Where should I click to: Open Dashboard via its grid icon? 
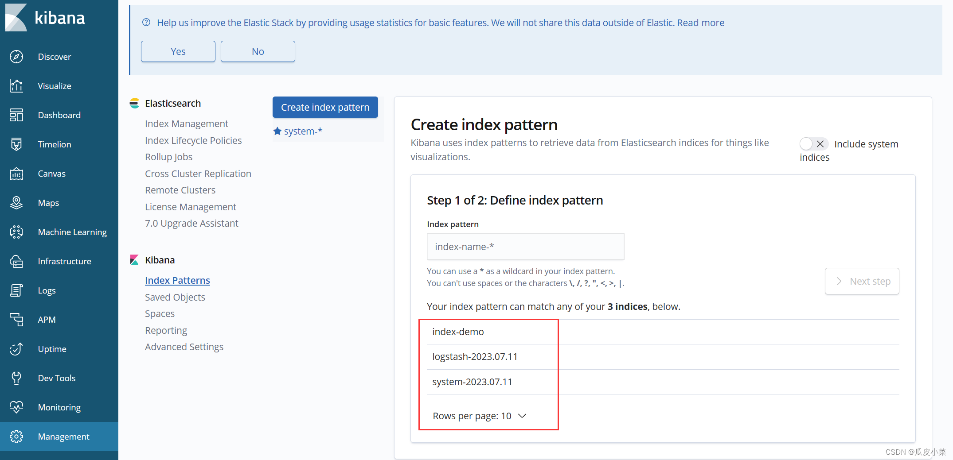(16, 115)
